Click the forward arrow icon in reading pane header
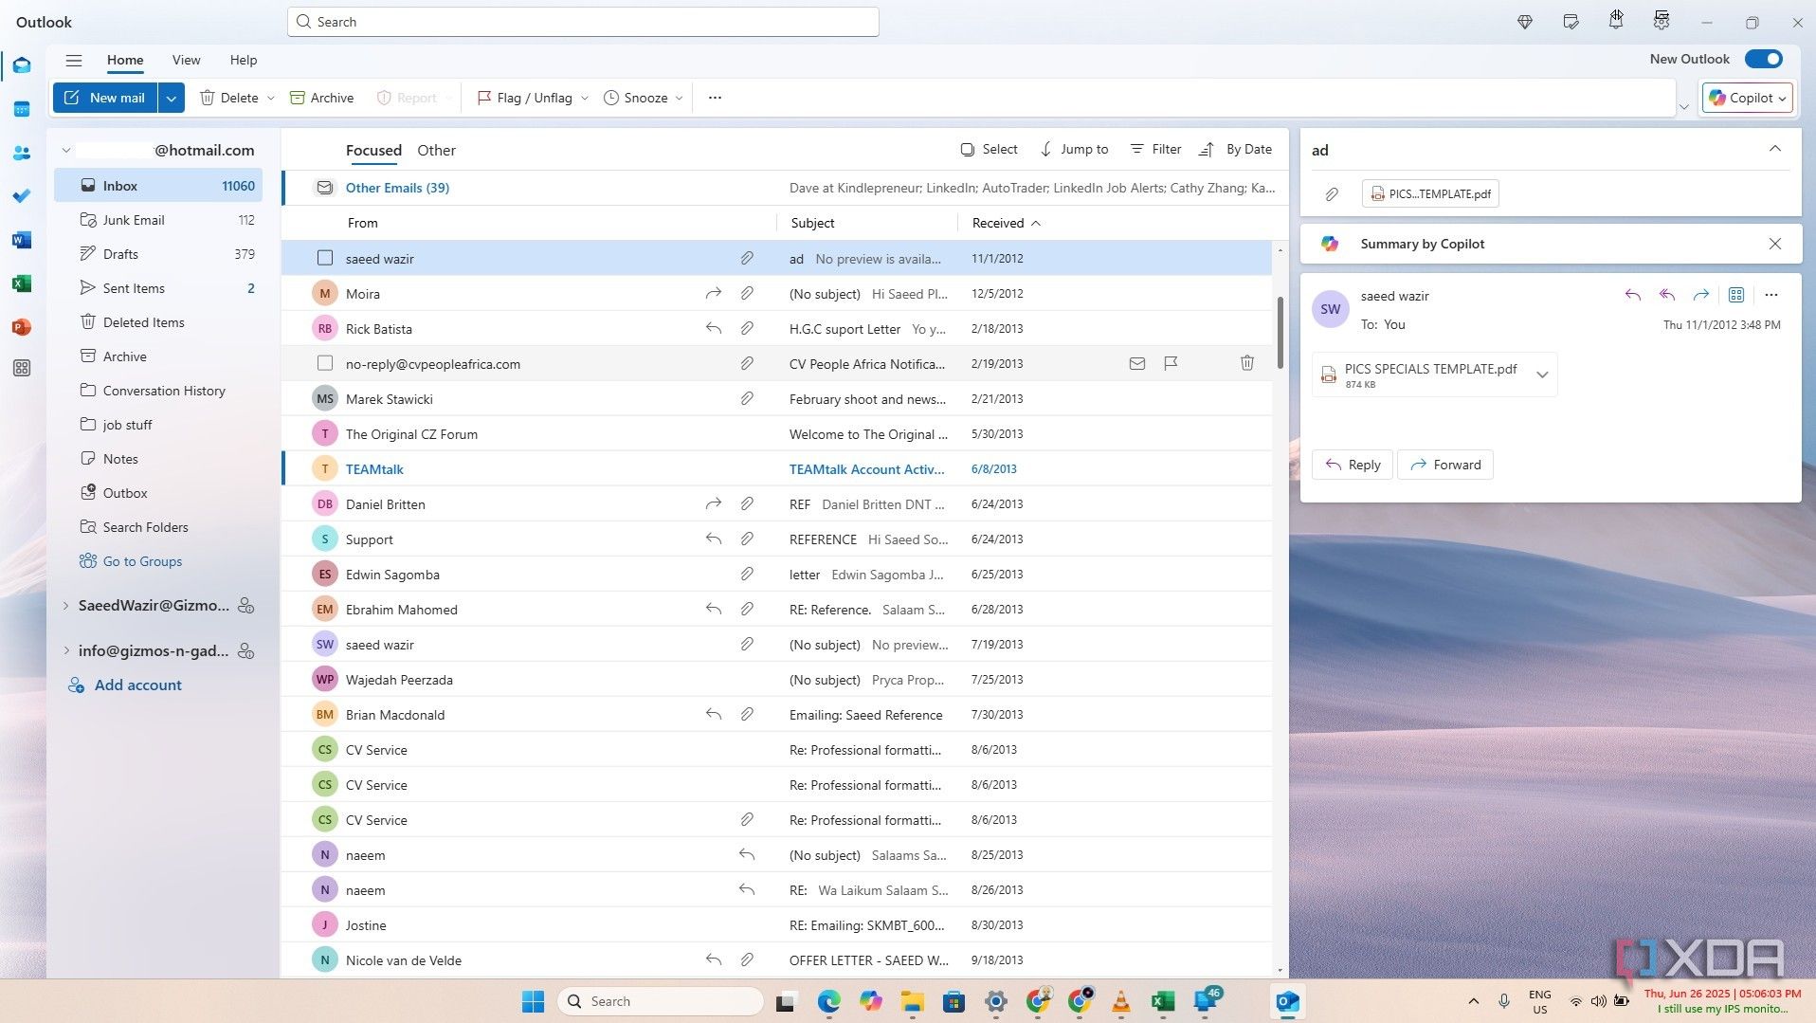This screenshot has height=1023, width=1816. (x=1701, y=295)
